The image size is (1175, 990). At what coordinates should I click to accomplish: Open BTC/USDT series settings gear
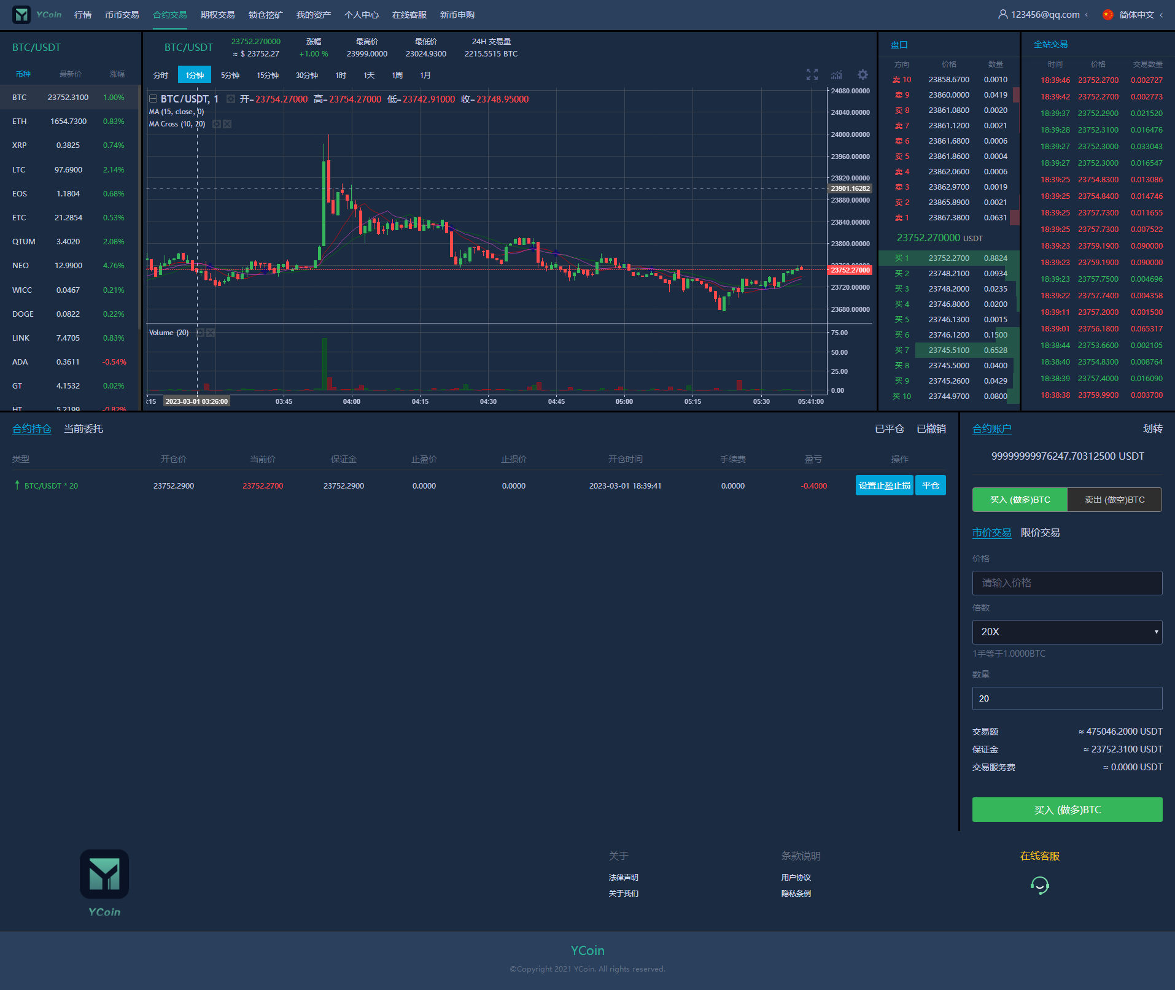pyautogui.click(x=231, y=99)
